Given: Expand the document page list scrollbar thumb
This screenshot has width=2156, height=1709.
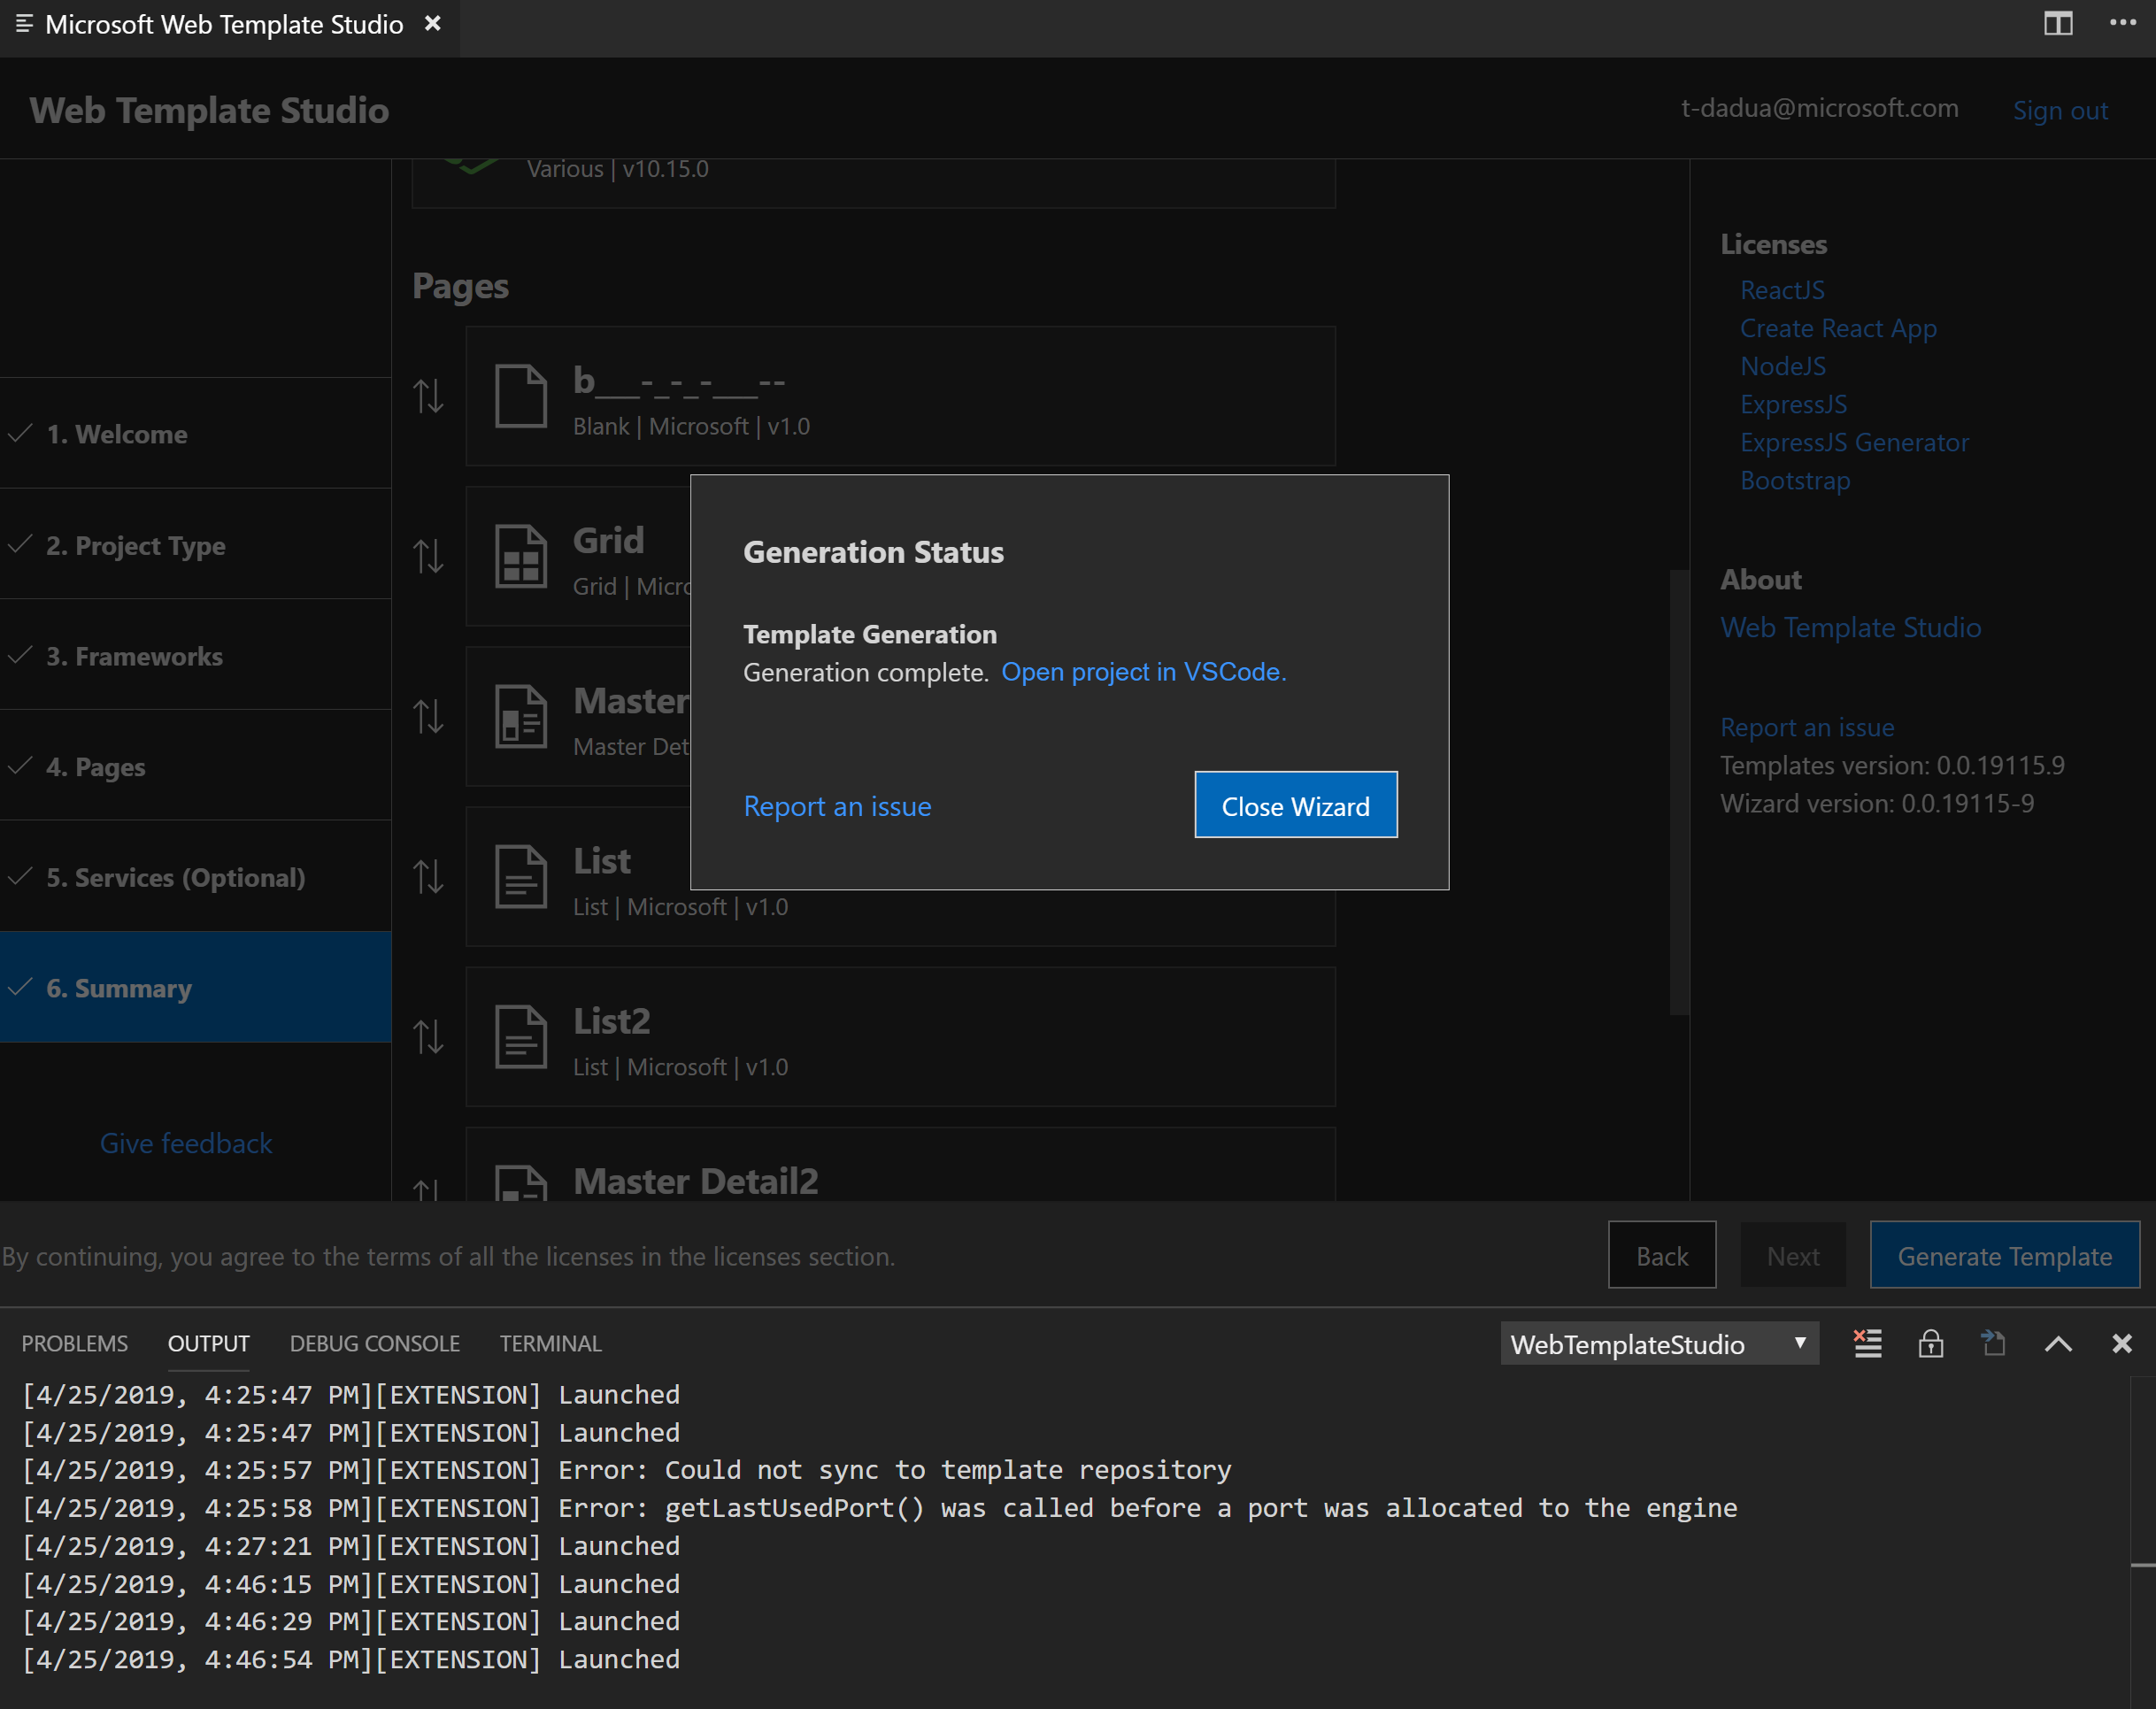Looking at the screenshot, I should pos(1677,790).
